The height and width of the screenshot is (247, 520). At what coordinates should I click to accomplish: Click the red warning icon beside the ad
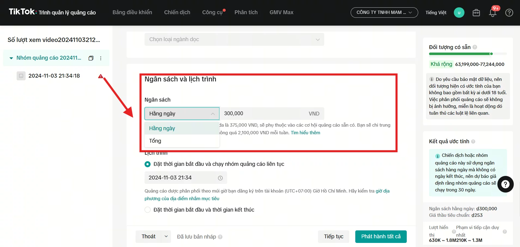(x=101, y=76)
